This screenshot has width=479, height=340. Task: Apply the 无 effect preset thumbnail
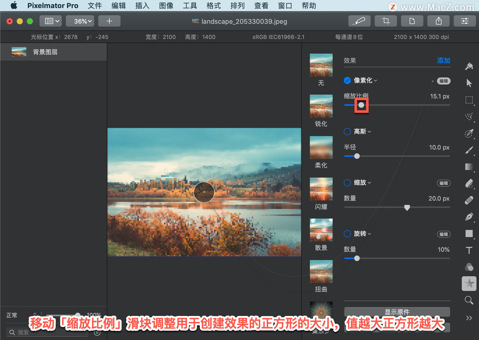click(321, 65)
